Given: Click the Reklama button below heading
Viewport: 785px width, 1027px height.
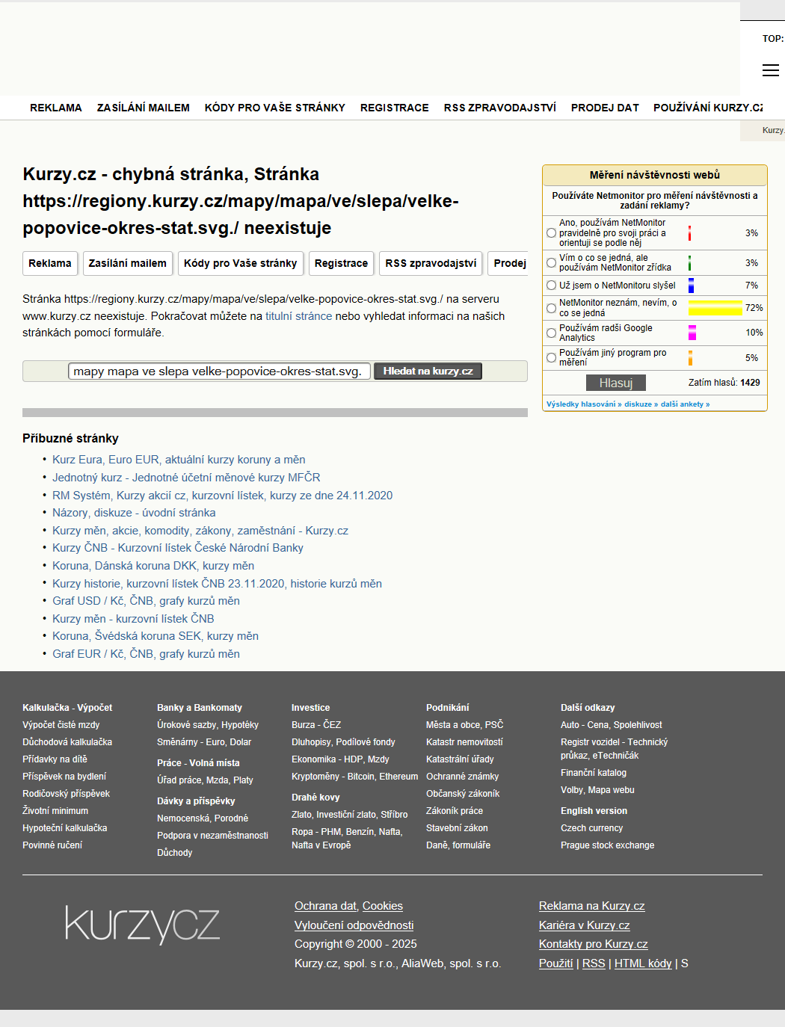Looking at the screenshot, I should coord(50,263).
